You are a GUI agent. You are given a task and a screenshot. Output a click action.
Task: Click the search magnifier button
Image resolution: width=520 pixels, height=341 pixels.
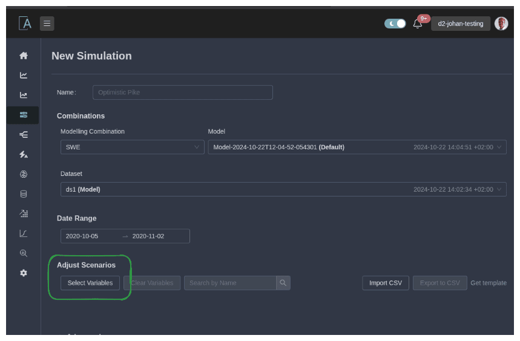coord(283,283)
